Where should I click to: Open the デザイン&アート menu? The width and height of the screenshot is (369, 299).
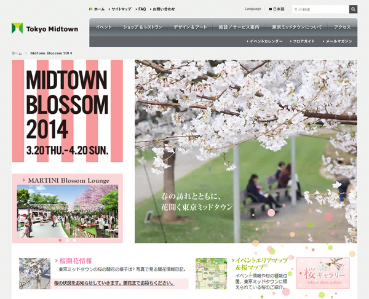[x=190, y=27]
